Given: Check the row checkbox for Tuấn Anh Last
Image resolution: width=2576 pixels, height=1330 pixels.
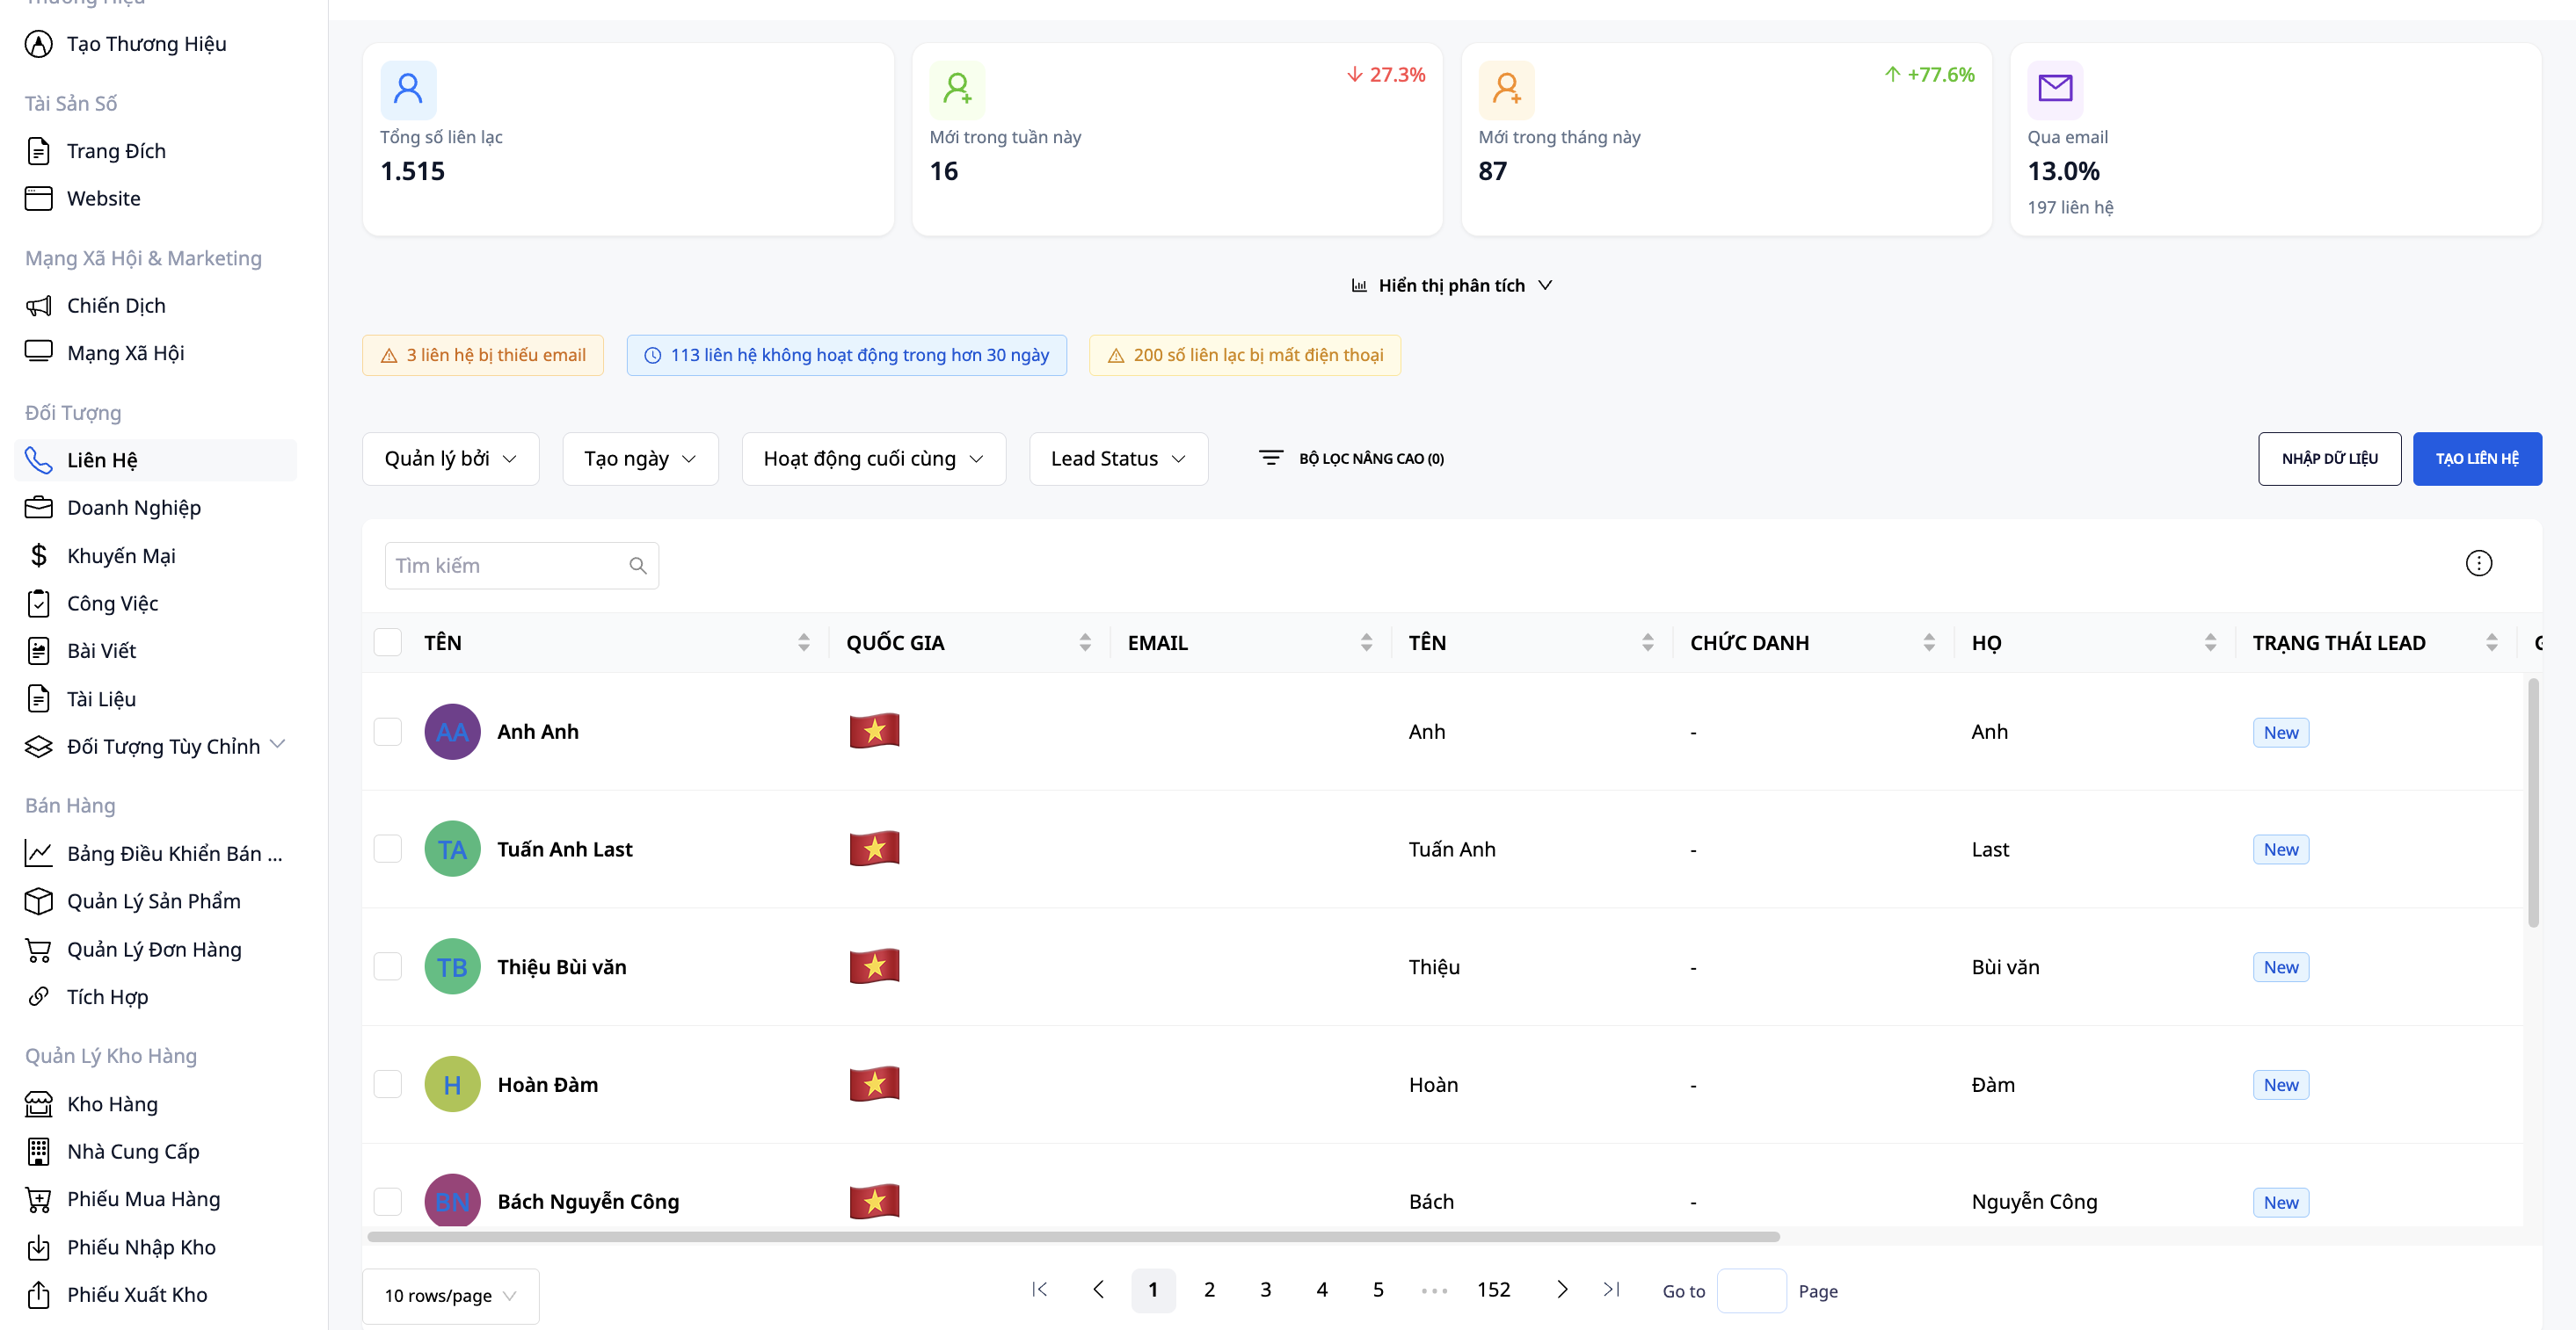Looking at the screenshot, I should [388, 849].
